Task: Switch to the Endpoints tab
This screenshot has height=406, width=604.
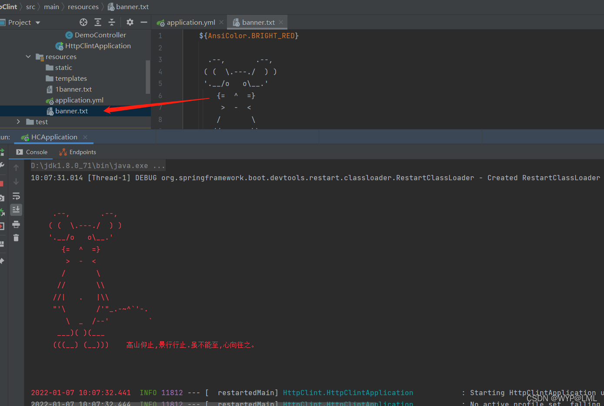Action: pyautogui.click(x=77, y=152)
